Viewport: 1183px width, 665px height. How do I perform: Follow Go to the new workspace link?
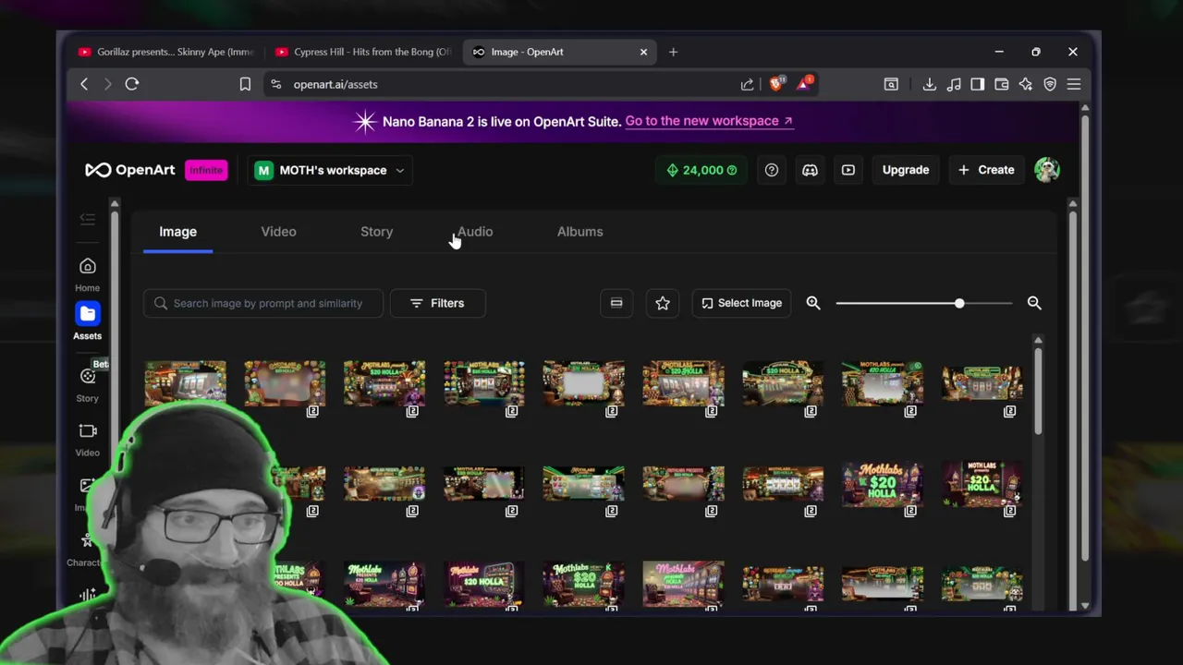coord(708,121)
